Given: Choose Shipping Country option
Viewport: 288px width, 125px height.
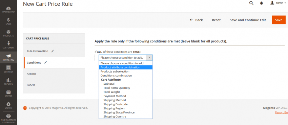Looking at the screenshot, I should click(126, 117).
